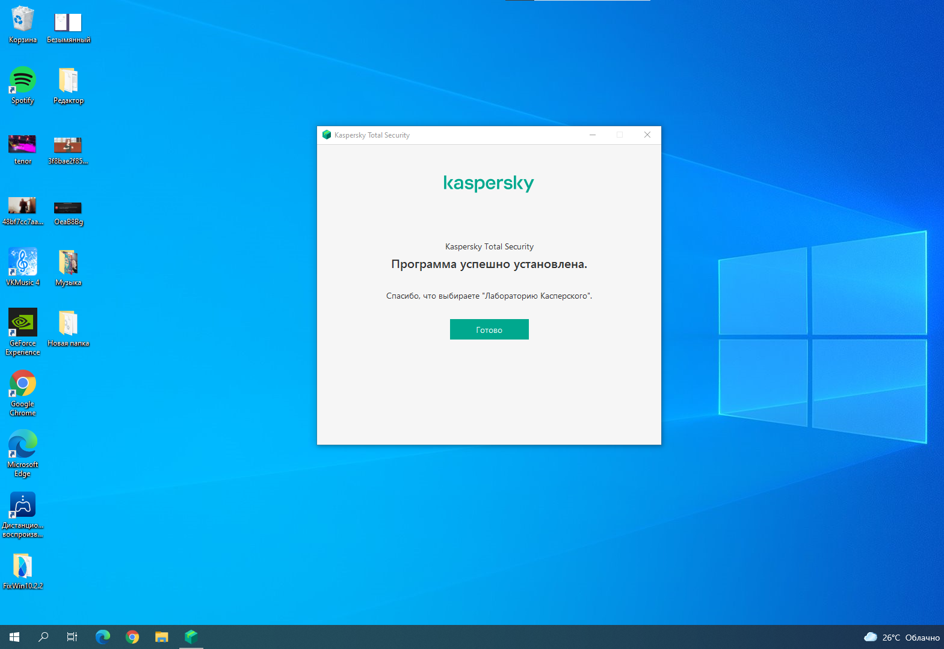Select the Редактор folder on desktop
This screenshot has height=649, width=944.
[69, 85]
